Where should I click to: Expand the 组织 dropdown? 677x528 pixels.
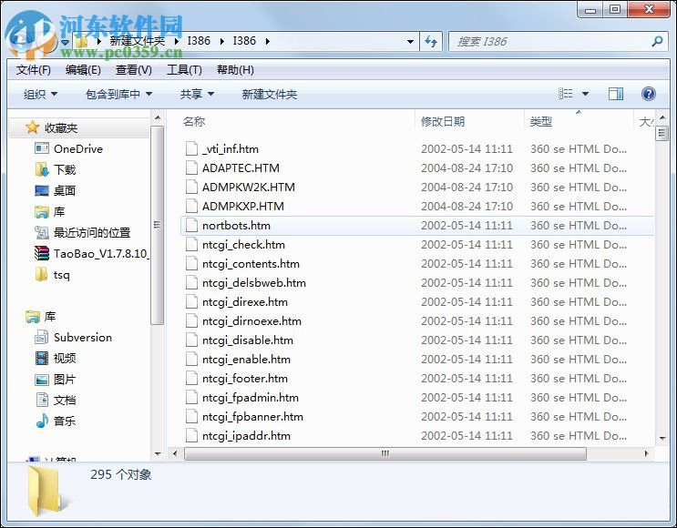coord(40,94)
